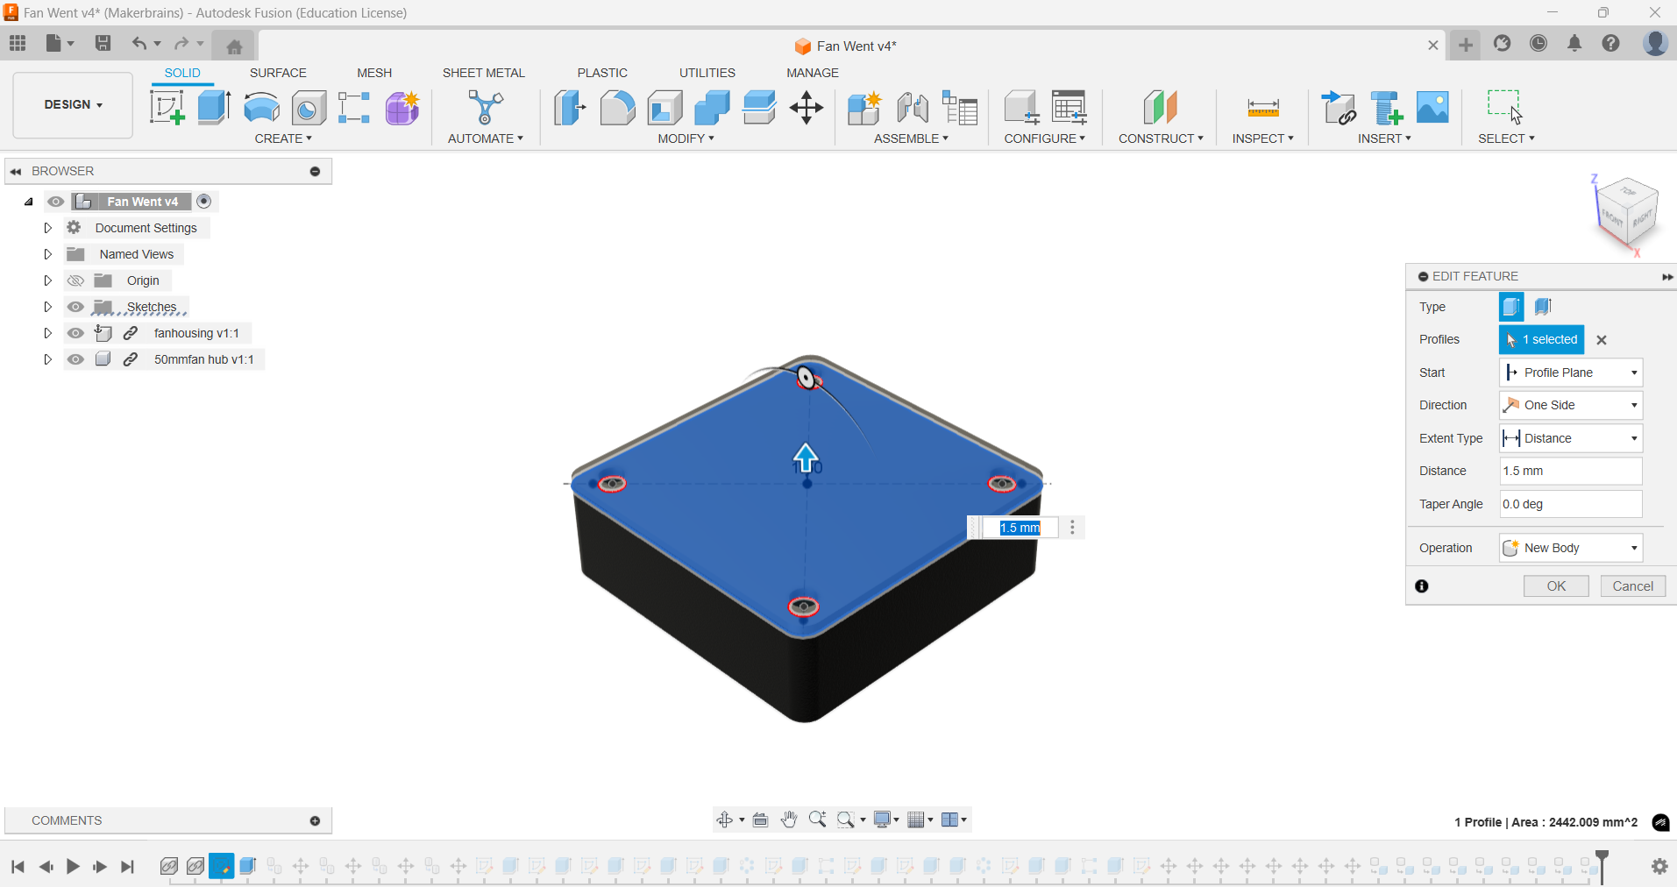
Task: Expand the Sketches folder in the Browser
Action: pyautogui.click(x=47, y=307)
